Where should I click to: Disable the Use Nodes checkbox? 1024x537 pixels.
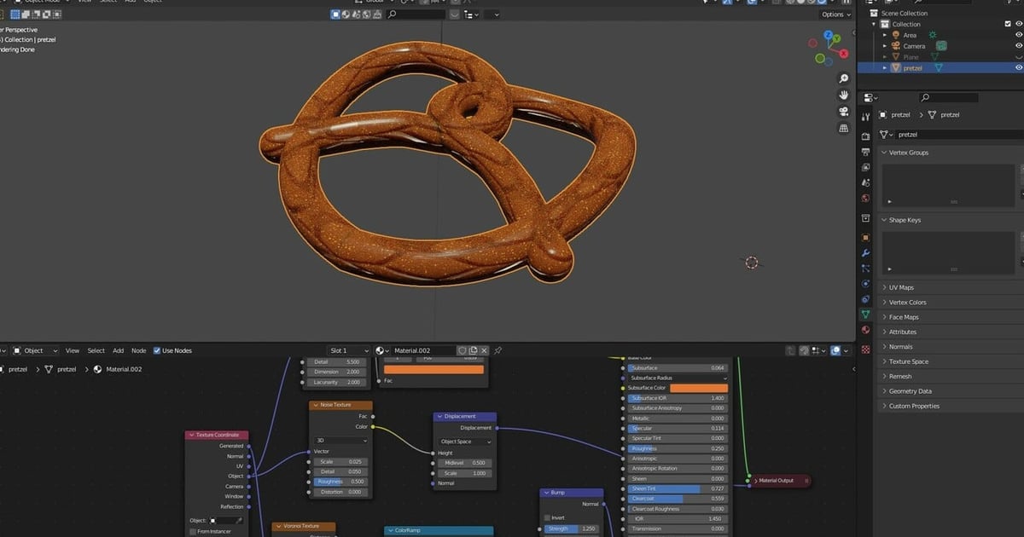coord(159,350)
